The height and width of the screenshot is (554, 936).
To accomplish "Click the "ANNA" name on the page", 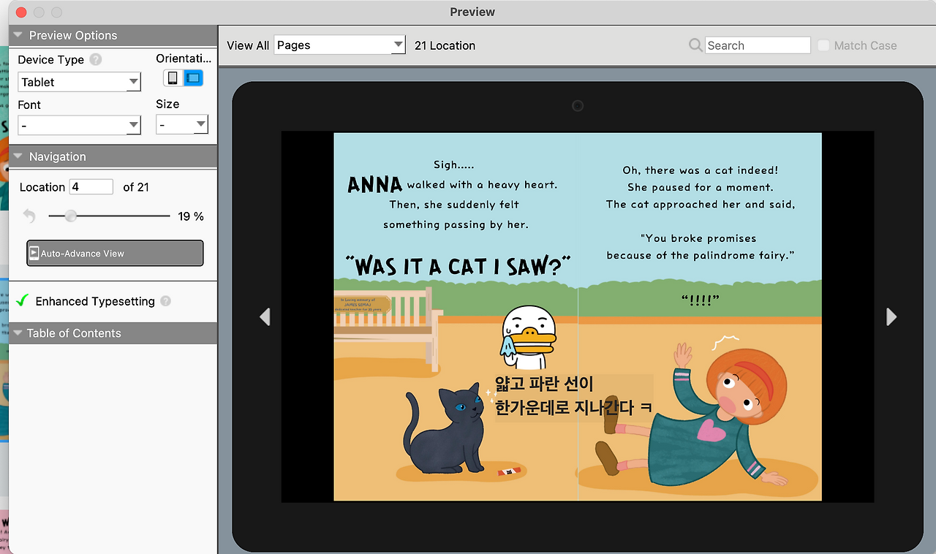I will [x=374, y=185].
